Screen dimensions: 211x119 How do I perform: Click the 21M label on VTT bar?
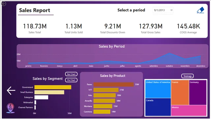122,90
